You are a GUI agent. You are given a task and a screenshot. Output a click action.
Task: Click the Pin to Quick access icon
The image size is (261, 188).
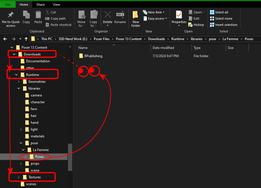11,15
